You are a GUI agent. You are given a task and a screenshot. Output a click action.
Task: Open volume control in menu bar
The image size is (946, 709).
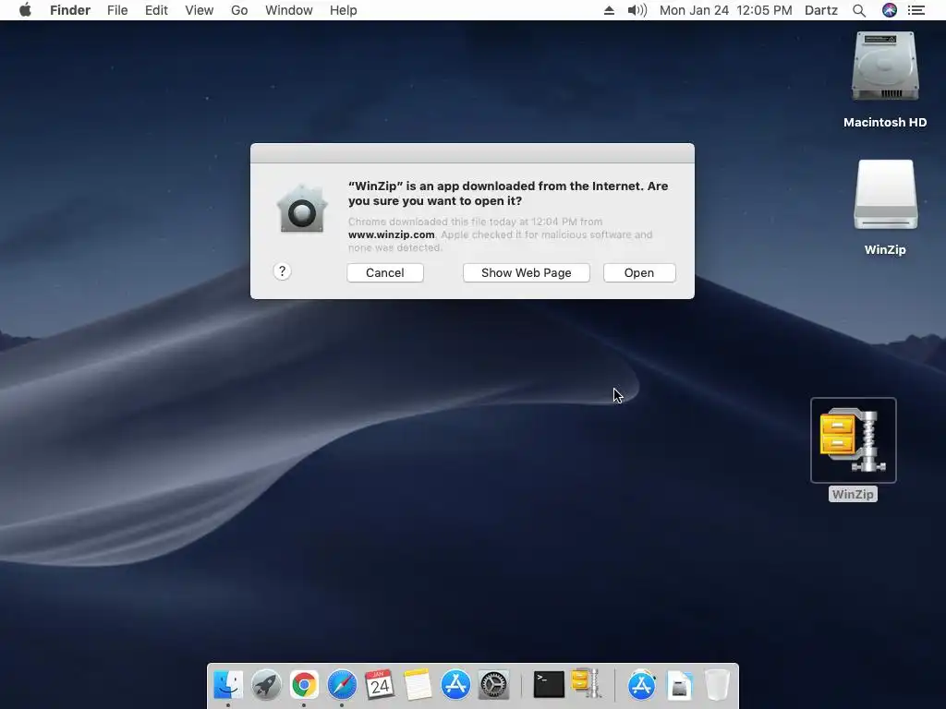click(637, 10)
